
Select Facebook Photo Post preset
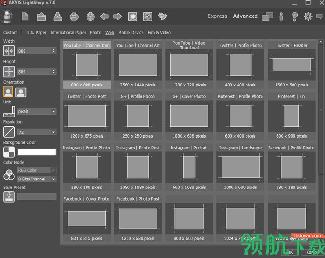coord(138,219)
